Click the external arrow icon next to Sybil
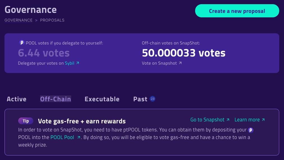This screenshot has height=160, width=284. click(x=78, y=63)
